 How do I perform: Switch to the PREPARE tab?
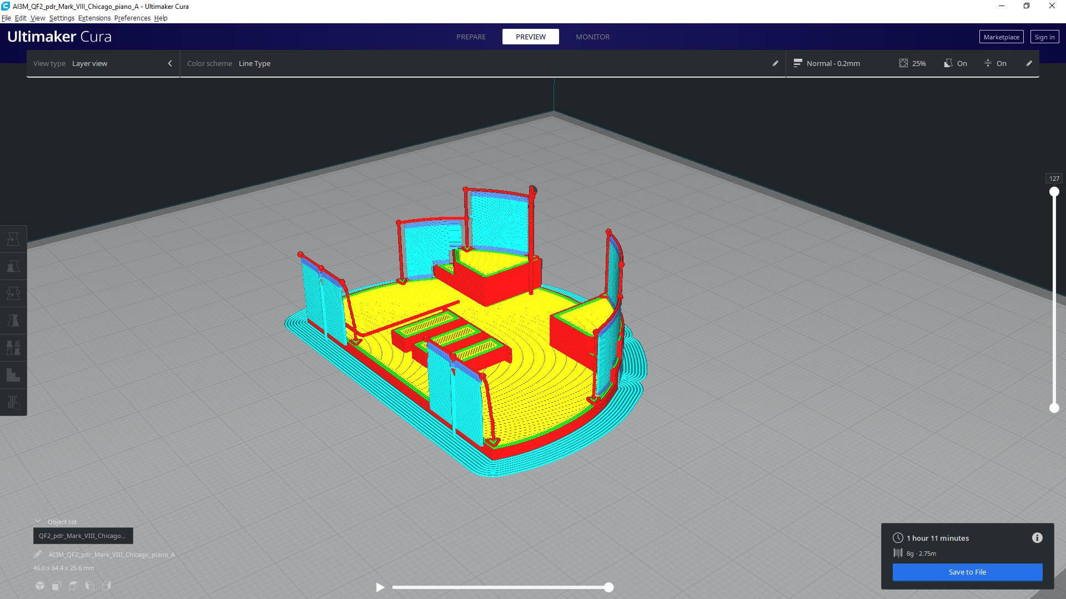click(x=471, y=37)
